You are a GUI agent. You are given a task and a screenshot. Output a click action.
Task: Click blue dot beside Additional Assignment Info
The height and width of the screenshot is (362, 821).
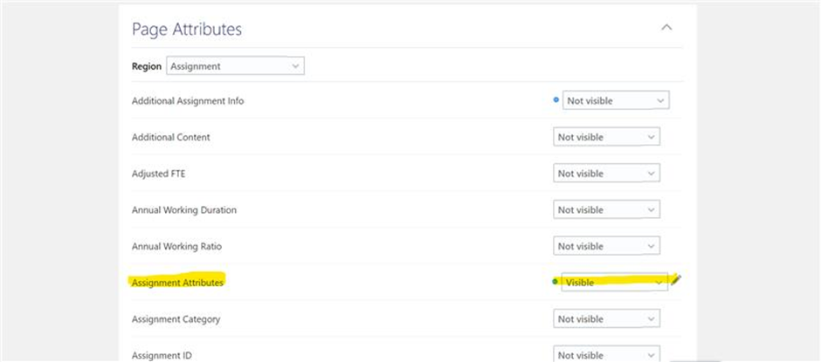click(x=556, y=100)
